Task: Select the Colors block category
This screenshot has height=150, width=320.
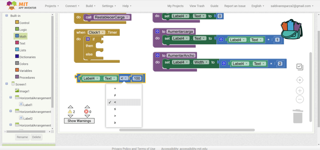Action: pos(23,64)
